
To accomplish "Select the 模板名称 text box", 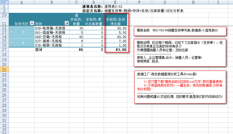I will (x=180, y=30).
